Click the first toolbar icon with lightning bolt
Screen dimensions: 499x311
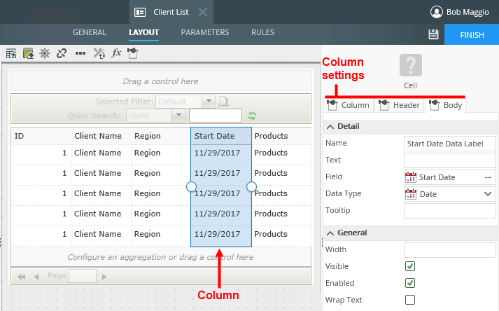click(x=11, y=53)
